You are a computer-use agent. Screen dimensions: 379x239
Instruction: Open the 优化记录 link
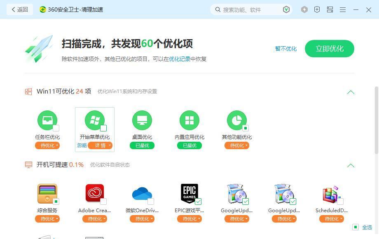pos(180,59)
